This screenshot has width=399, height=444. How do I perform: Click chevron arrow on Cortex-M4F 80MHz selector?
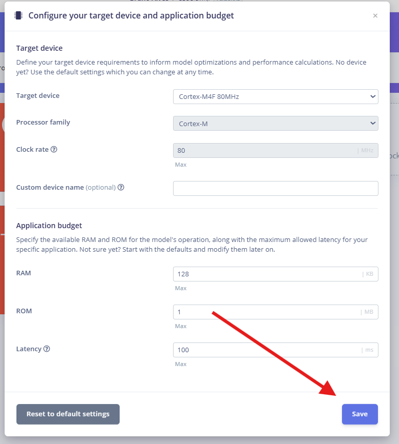(x=373, y=96)
